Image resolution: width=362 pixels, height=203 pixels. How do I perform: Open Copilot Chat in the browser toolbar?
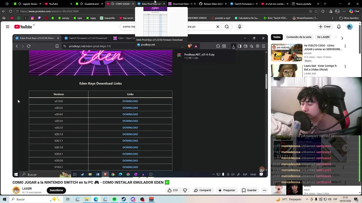(x=354, y=11)
